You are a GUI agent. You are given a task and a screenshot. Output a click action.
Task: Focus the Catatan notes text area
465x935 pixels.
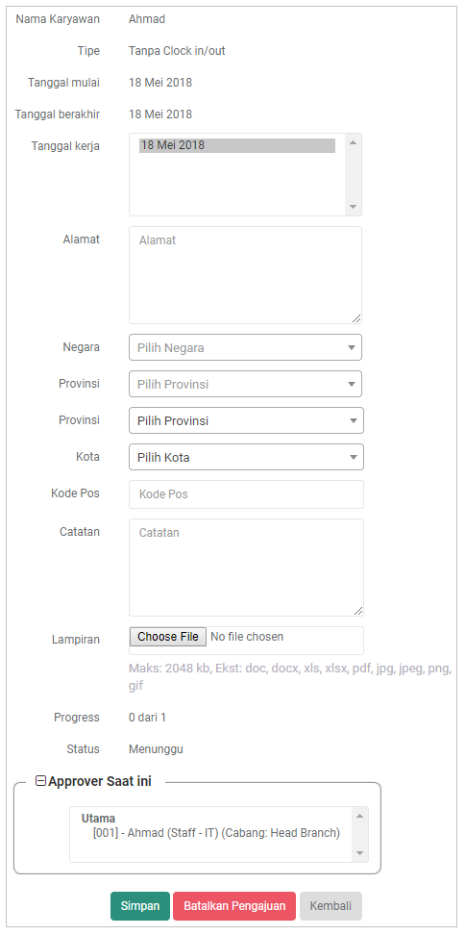coord(247,568)
